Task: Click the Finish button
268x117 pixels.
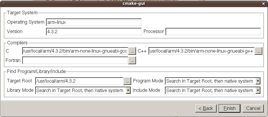Action: click(229, 108)
